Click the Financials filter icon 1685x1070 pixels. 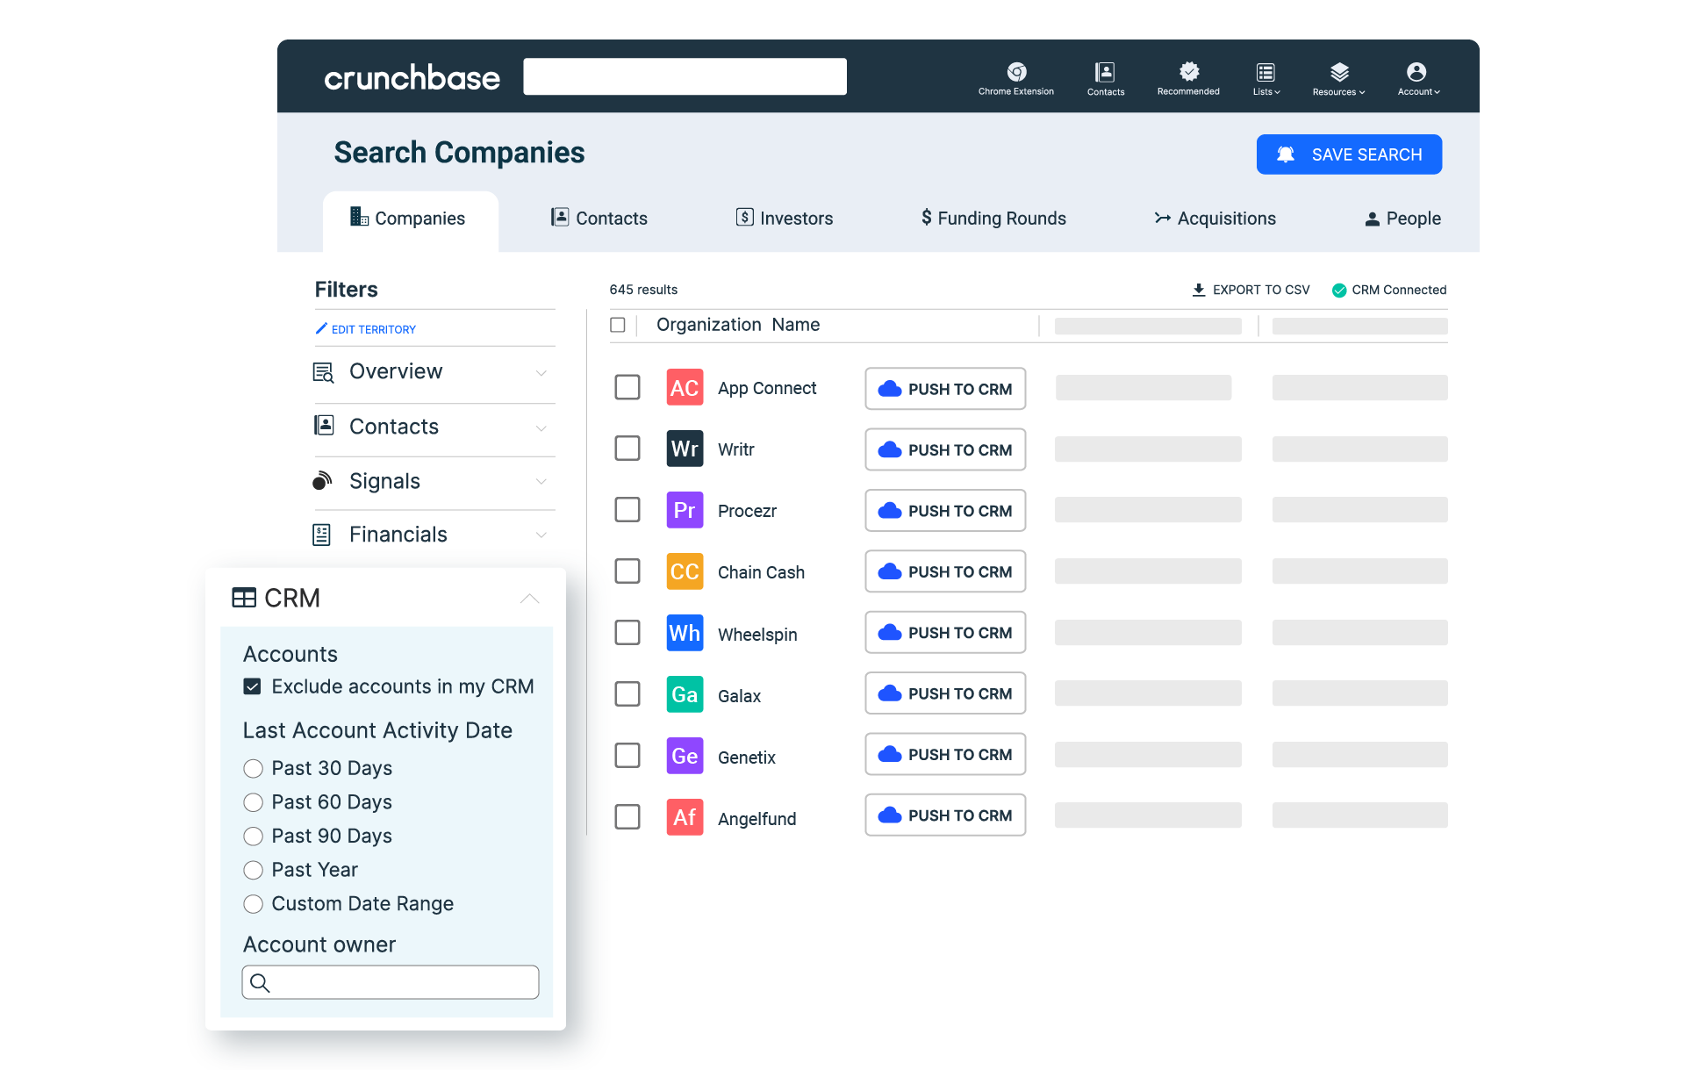pyautogui.click(x=322, y=535)
